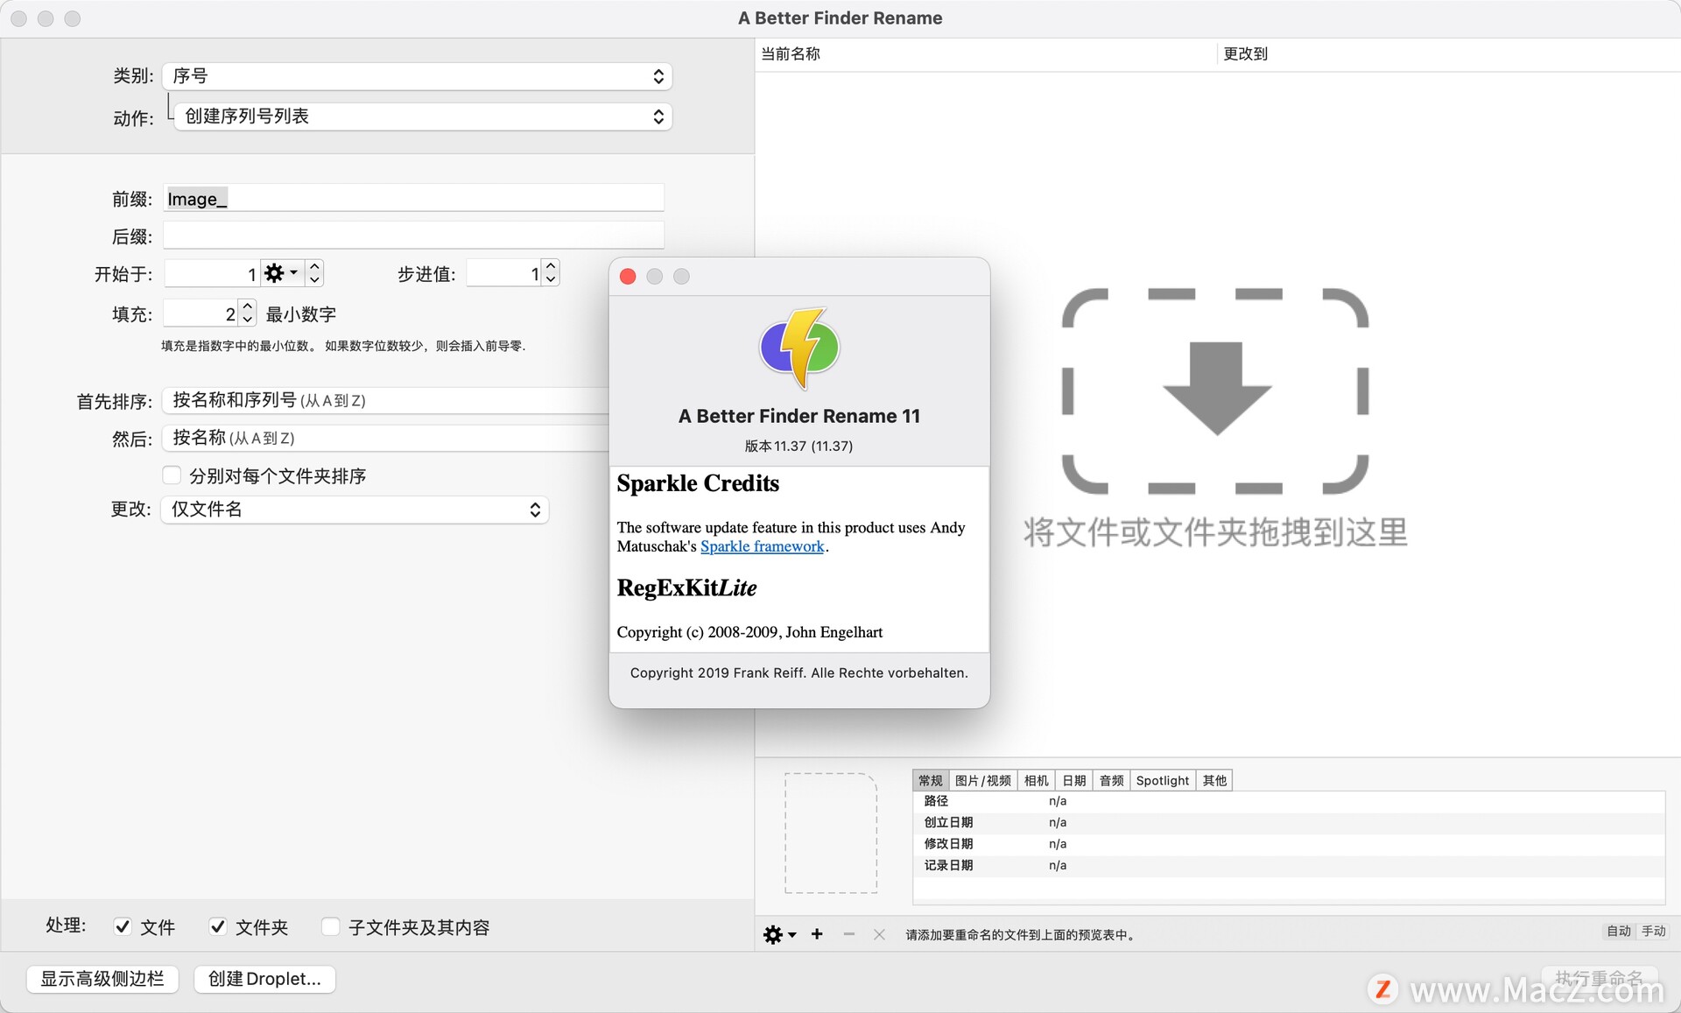Toggle the 文件 checkbox
The height and width of the screenshot is (1013, 1681).
tap(123, 926)
